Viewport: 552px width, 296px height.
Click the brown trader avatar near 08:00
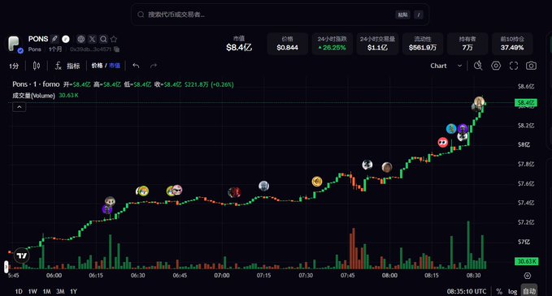point(387,167)
